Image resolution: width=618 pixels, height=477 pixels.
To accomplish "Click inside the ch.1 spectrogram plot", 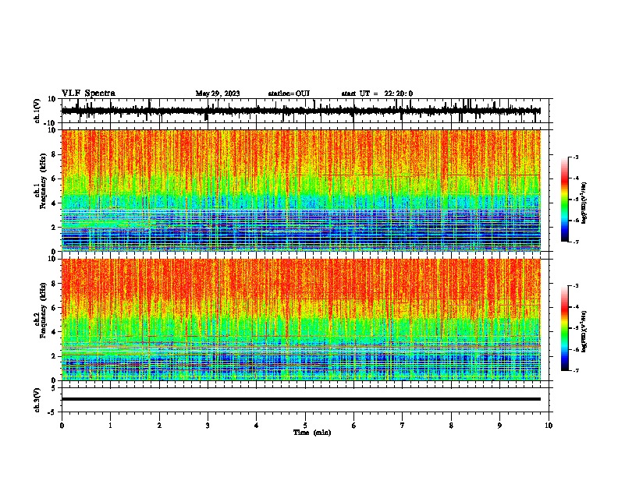I will [x=301, y=190].
